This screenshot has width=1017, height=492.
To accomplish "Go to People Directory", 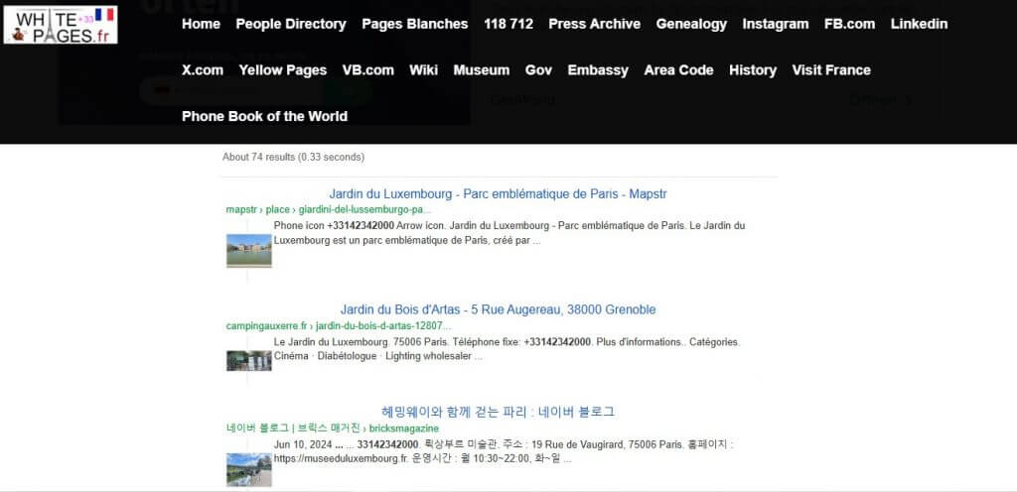I will pos(290,24).
